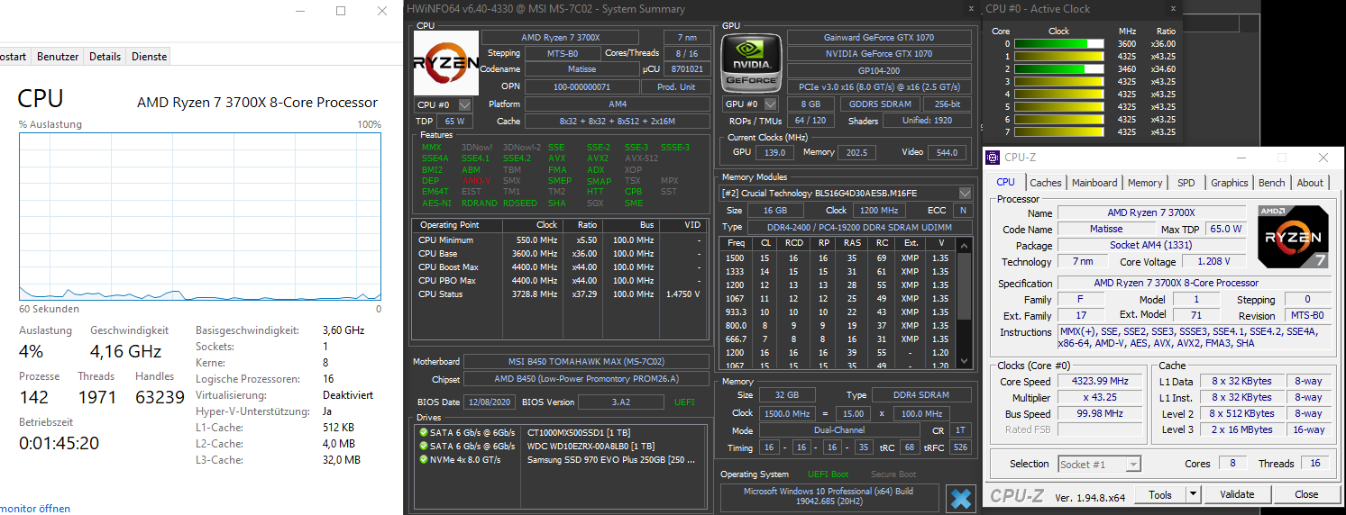Click the blue X close icon in HWiNFO
Screen dimensions: 1346x515
[x=961, y=498]
